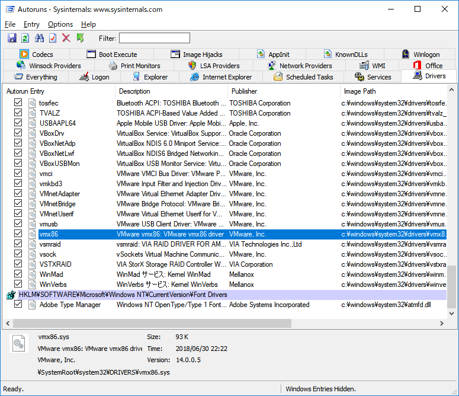The width and height of the screenshot is (459, 396).
Task: Select the vsmraid driver row
Action: 226,244
